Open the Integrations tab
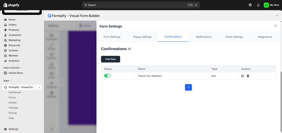282x133 pixels. click(x=265, y=37)
